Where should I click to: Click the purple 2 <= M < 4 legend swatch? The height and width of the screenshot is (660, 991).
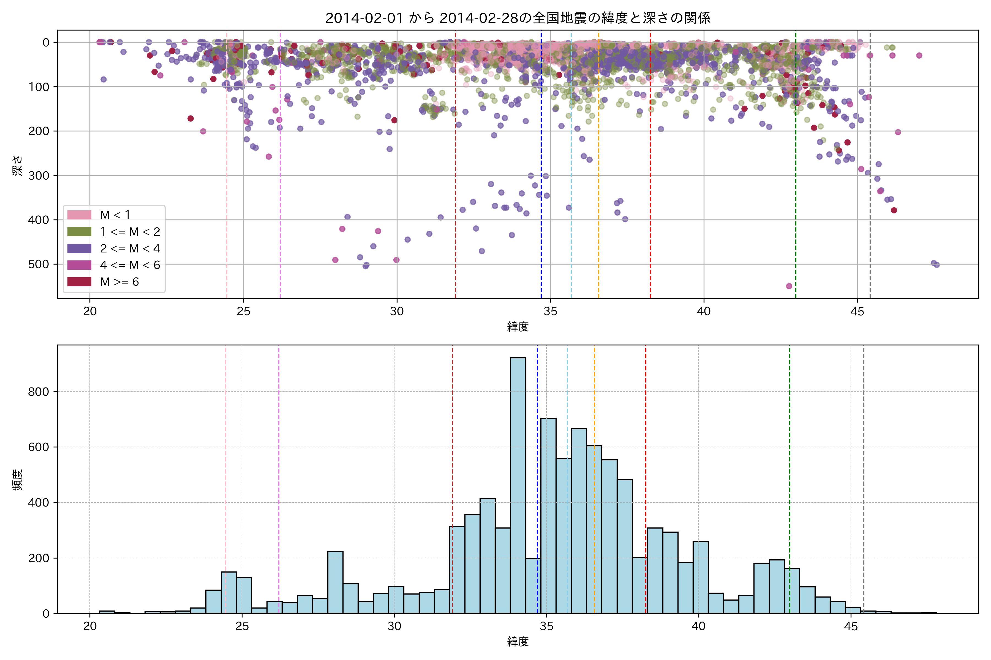click(x=79, y=248)
